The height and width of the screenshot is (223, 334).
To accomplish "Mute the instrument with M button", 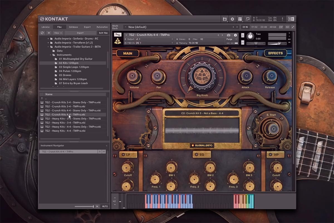I will coord(243,43).
